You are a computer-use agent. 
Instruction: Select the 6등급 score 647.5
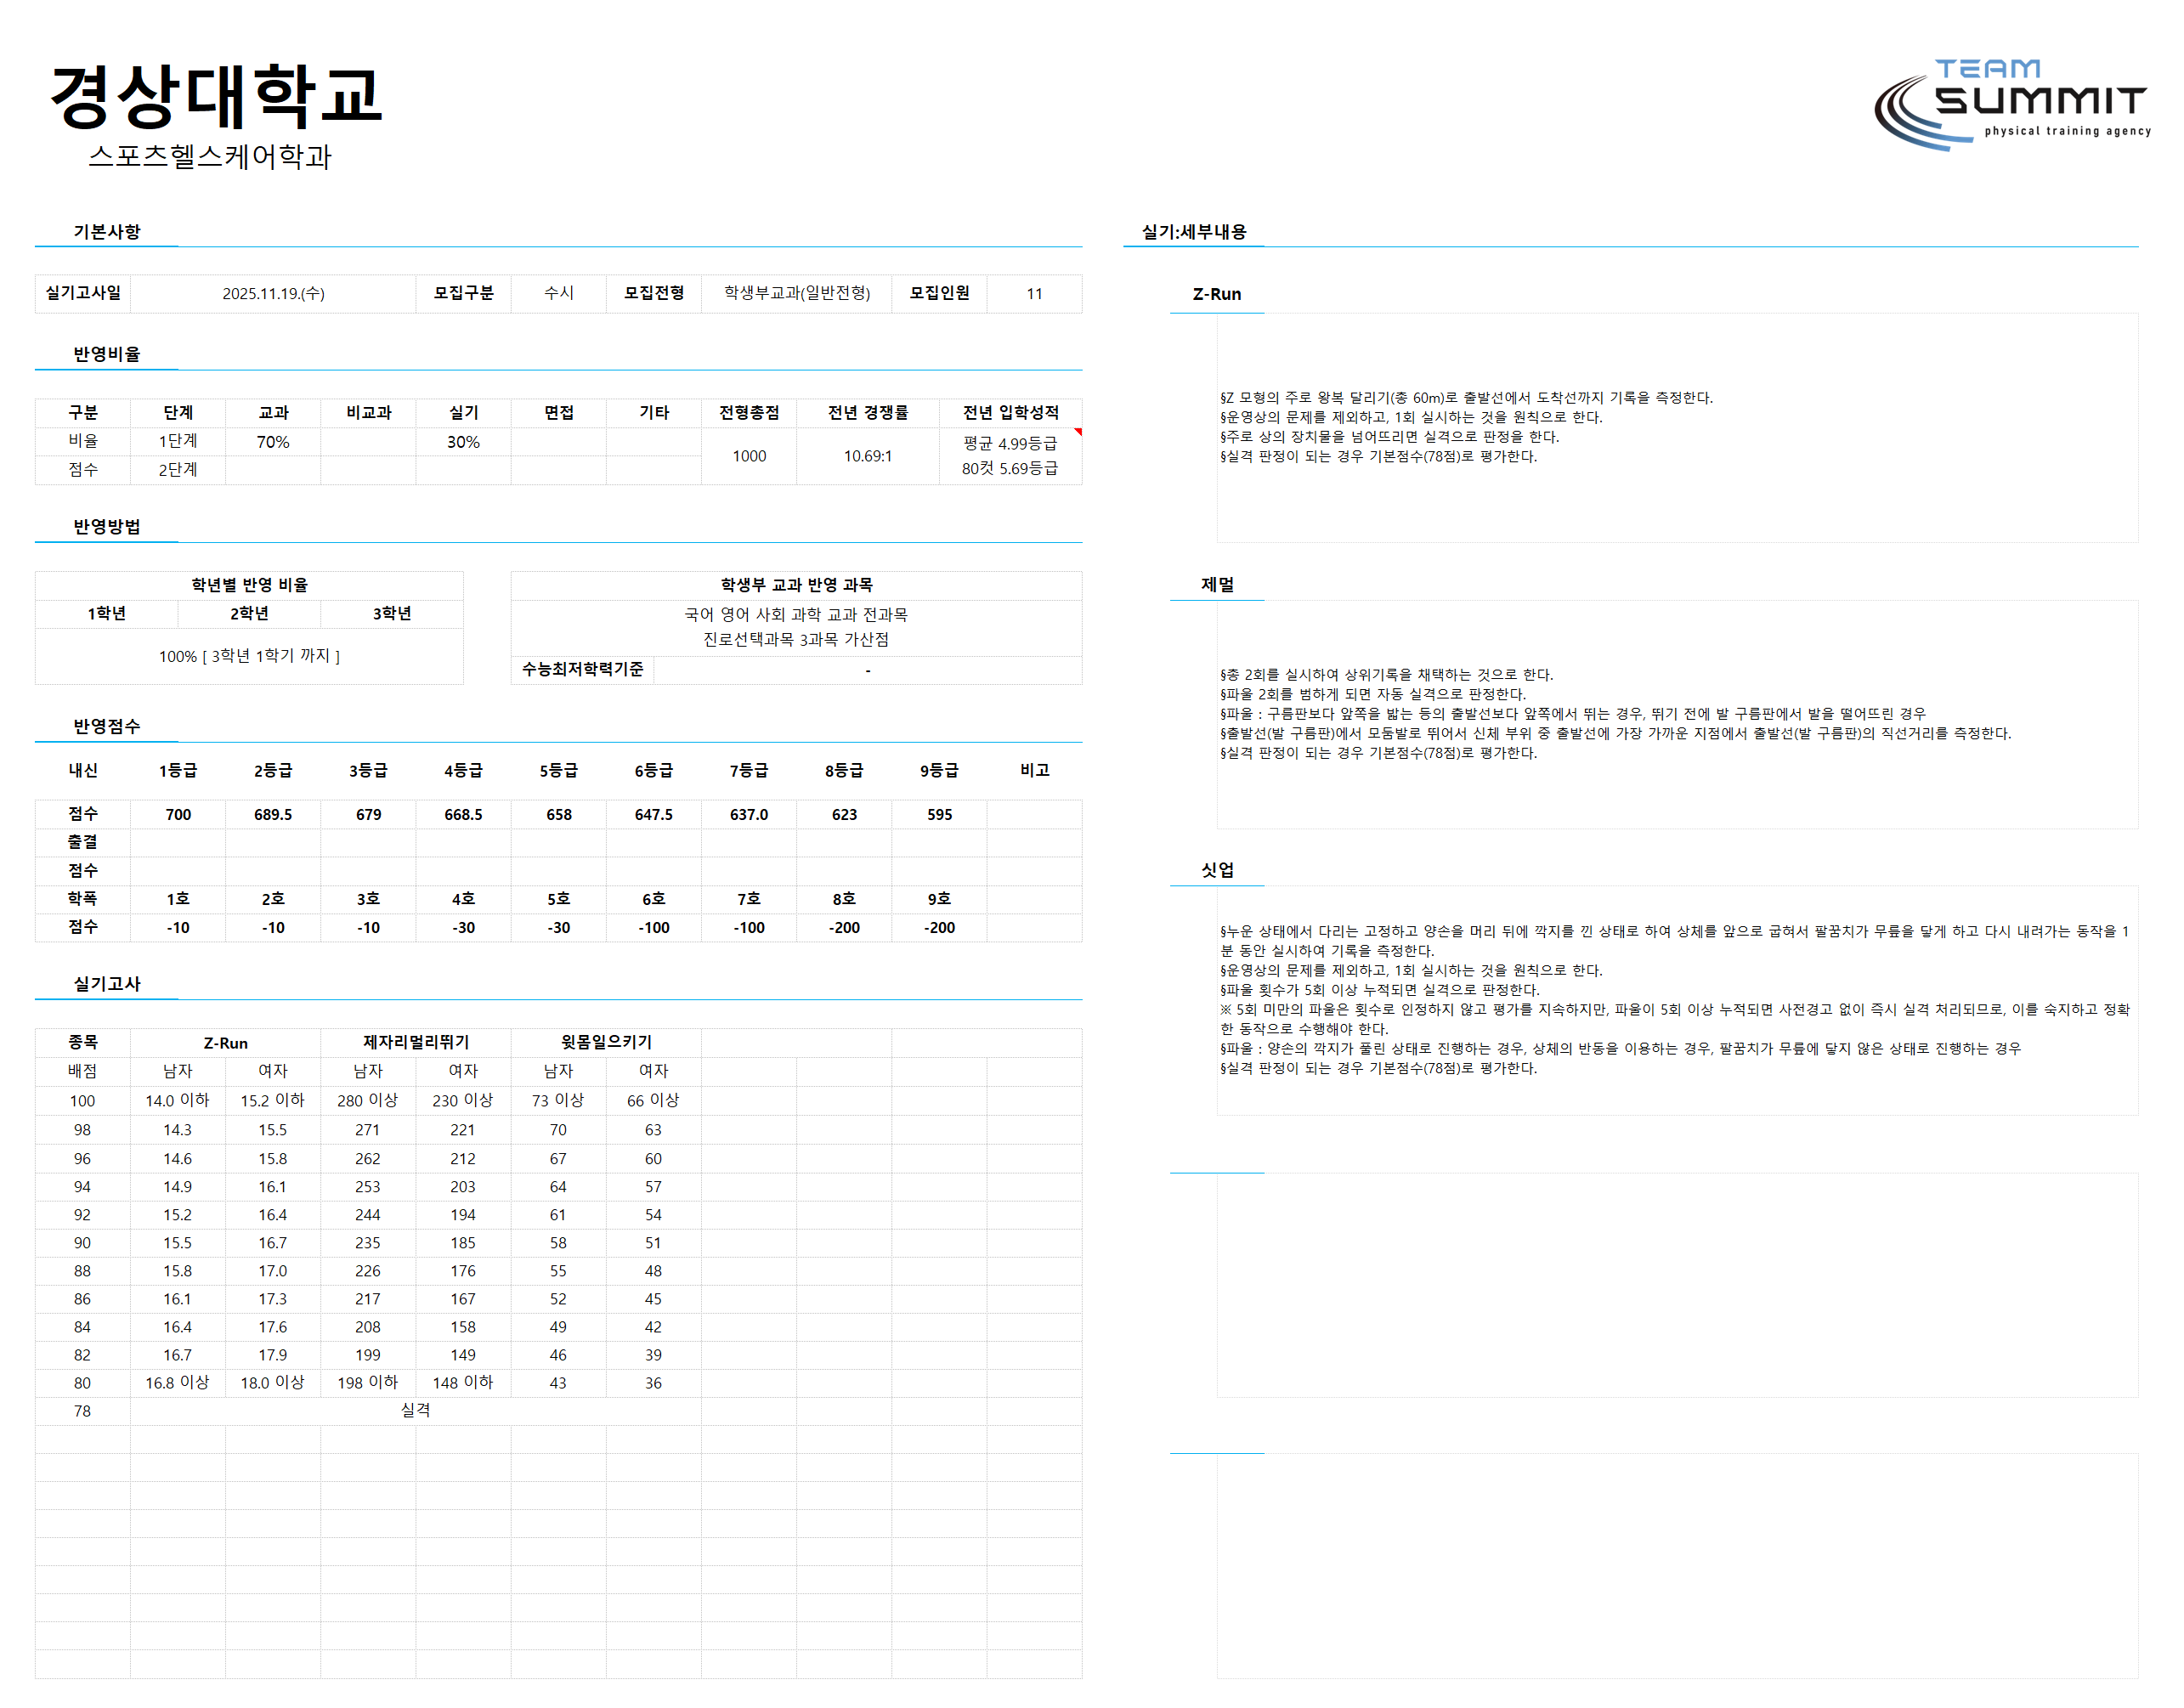click(x=654, y=815)
